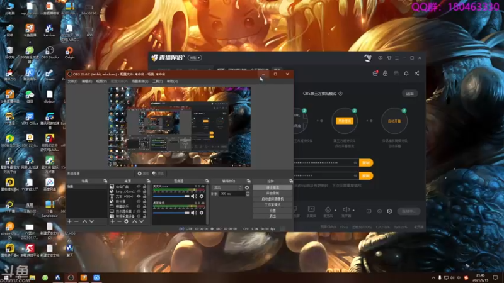Copy the first stream address with the orange button

point(366,163)
